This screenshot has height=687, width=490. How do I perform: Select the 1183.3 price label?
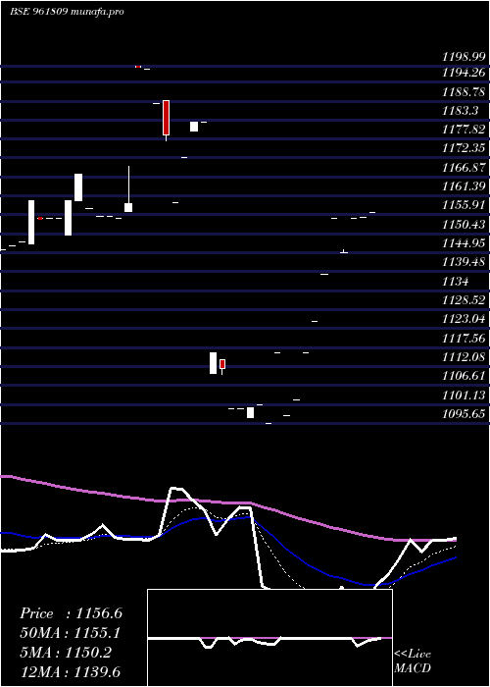460,111
